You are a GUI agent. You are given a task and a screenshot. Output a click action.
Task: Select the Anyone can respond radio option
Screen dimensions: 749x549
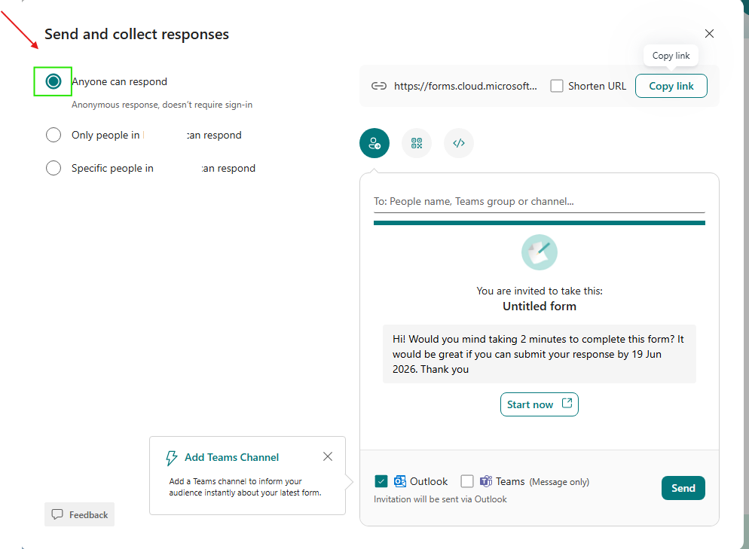pyautogui.click(x=53, y=81)
